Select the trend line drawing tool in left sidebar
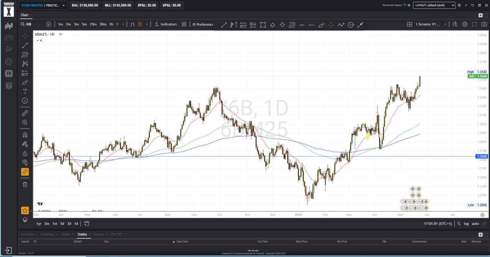 point(25,45)
